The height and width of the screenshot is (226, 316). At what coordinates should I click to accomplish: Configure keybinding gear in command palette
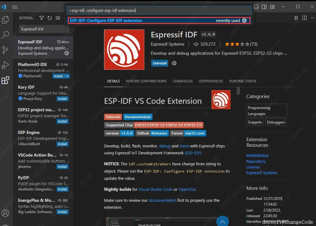pos(244,20)
